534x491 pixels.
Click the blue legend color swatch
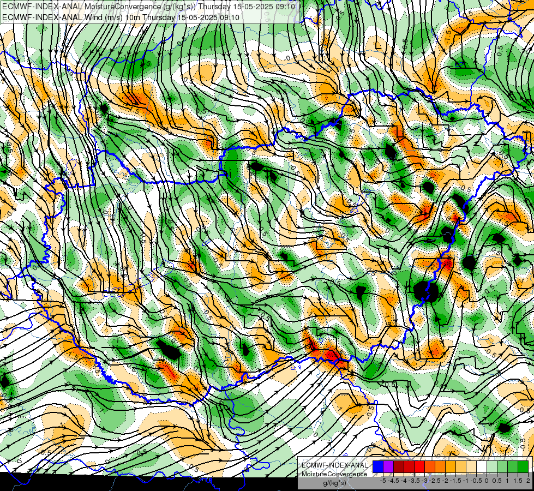[x=378, y=466]
